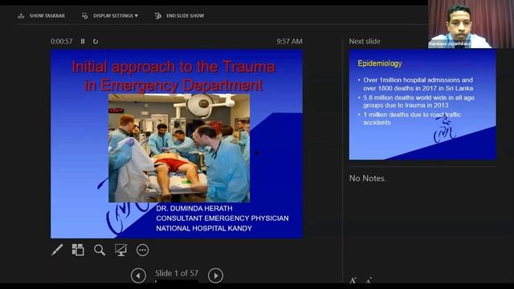Click the Next slide label

[x=365, y=41]
